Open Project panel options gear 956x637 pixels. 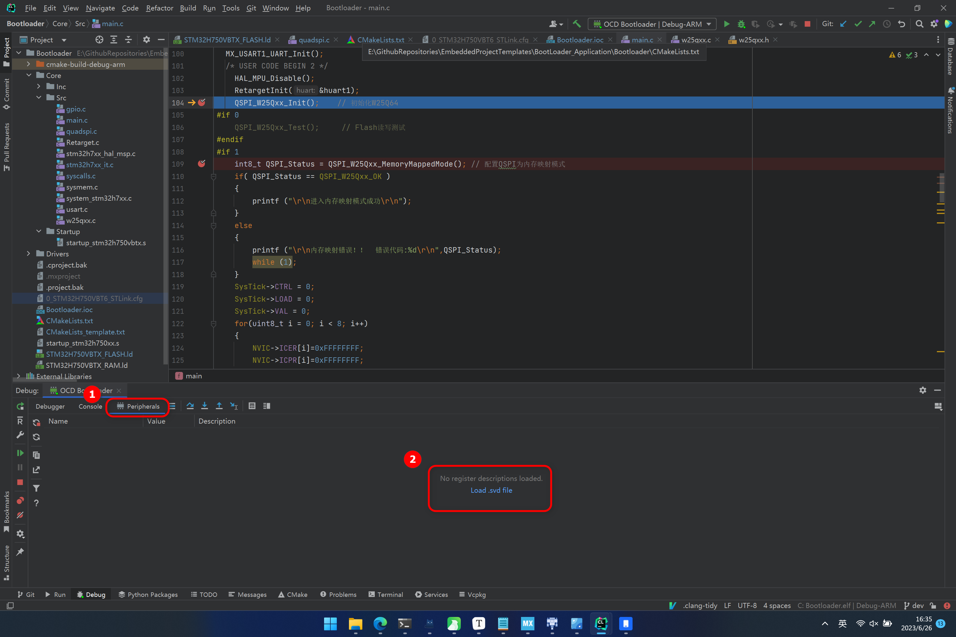point(146,40)
